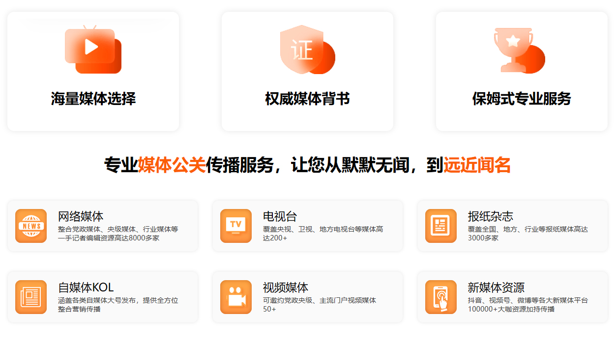The height and width of the screenshot is (340, 614).
Task: Click the NEWS globe icon
Action: (x=31, y=226)
